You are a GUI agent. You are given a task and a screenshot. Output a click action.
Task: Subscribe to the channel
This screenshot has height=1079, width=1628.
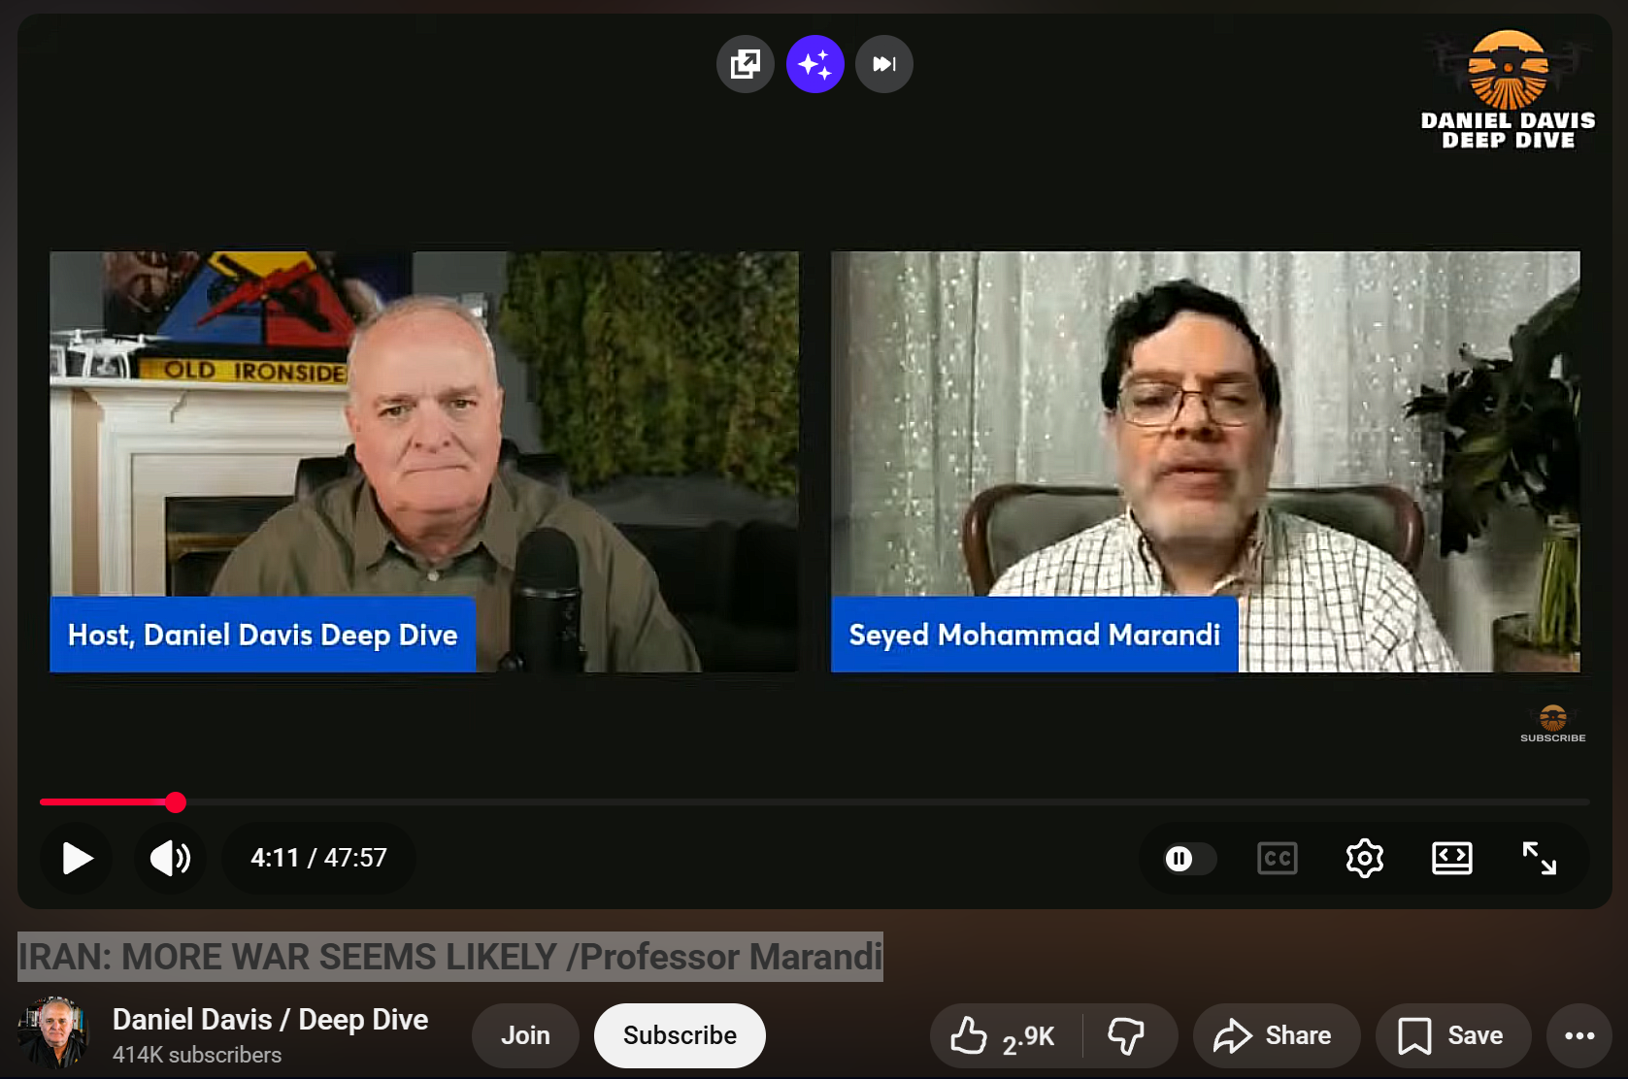pyautogui.click(x=680, y=1035)
